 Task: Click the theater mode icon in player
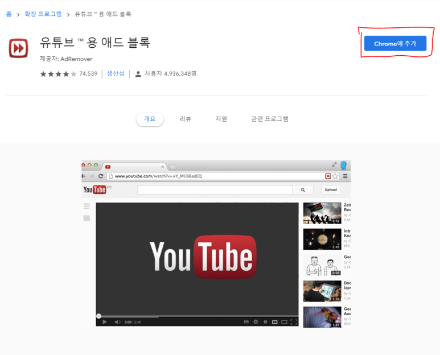[x=284, y=322]
